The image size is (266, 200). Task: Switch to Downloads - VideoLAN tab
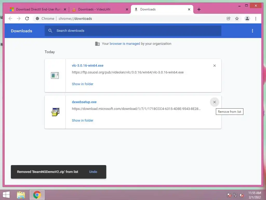[x=100, y=9]
